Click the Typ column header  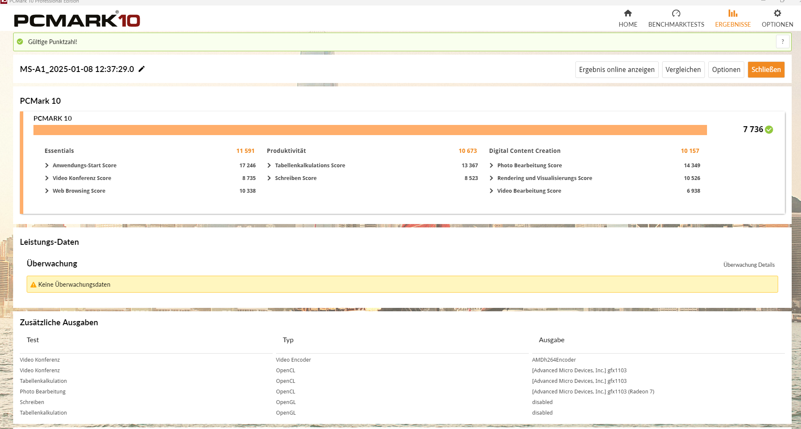point(288,340)
